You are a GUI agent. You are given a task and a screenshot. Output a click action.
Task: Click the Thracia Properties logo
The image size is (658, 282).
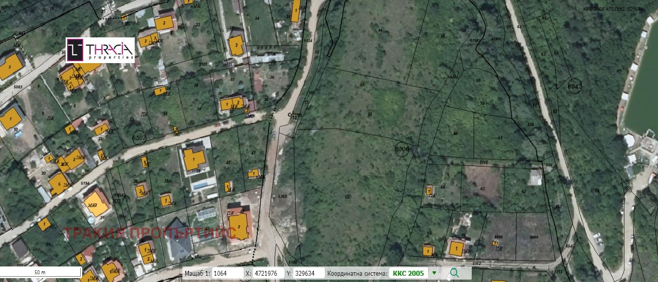100,50
